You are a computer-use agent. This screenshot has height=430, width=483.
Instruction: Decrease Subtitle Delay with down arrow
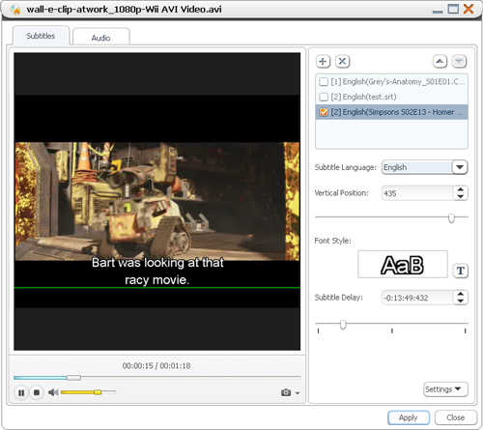pyautogui.click(x=461, y=301)
